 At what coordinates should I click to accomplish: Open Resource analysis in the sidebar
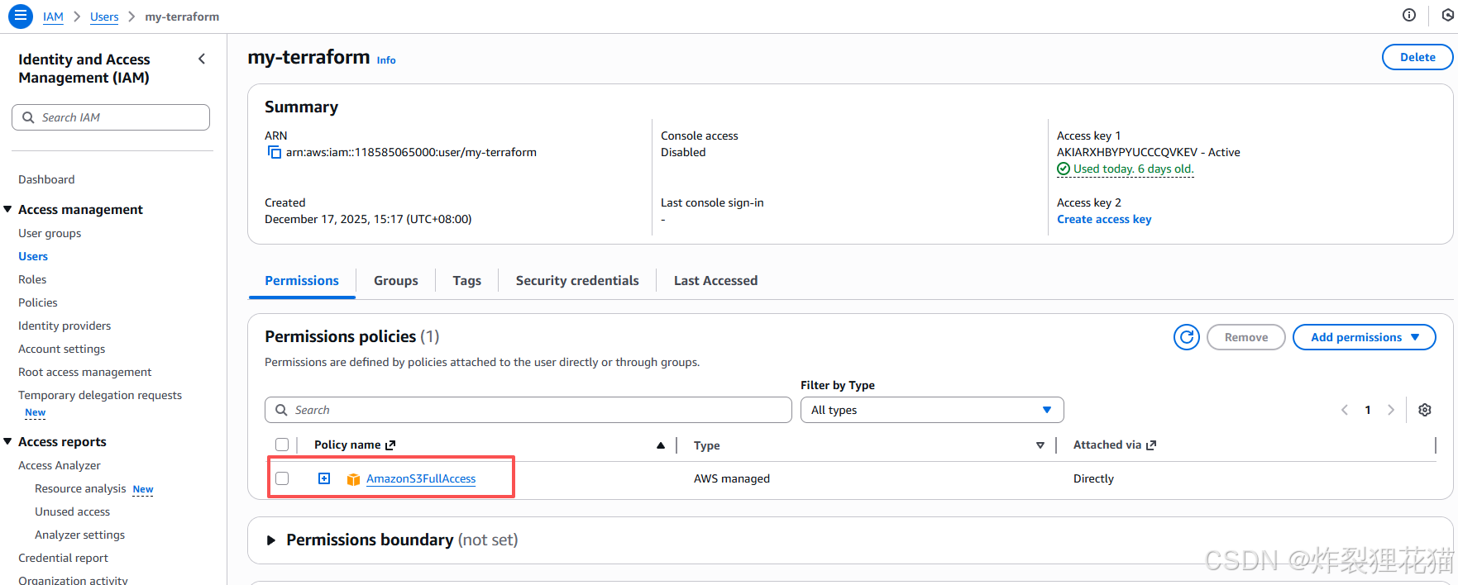[x=80, y=488]
